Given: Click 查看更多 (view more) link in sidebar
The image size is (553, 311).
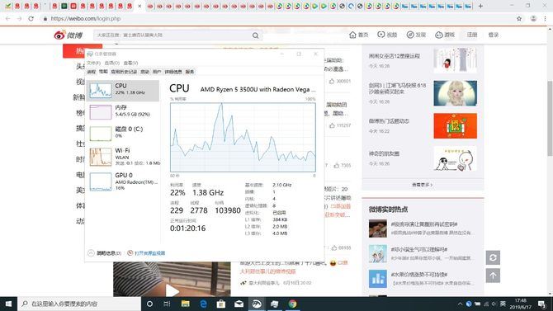Looking at the screenshot, I should click(422, 185).
